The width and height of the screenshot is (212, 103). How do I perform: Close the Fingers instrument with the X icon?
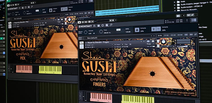pyautogui.click(x=193, y=39)
